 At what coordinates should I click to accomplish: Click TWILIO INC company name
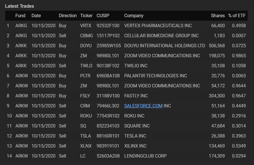point(136,66)
